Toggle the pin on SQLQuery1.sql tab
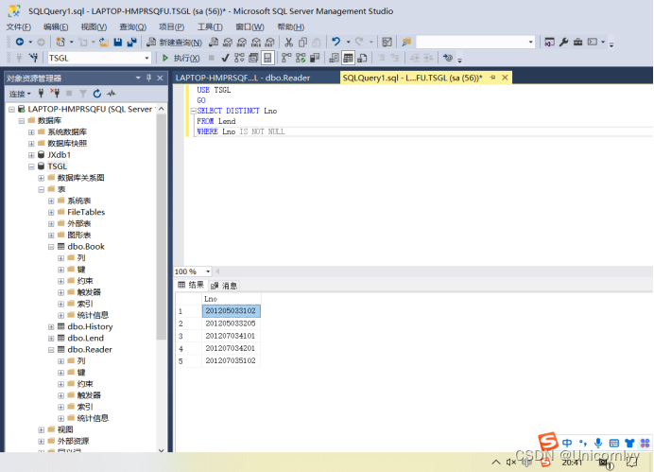Screen dimensions: 654x472 click(492, 78)
